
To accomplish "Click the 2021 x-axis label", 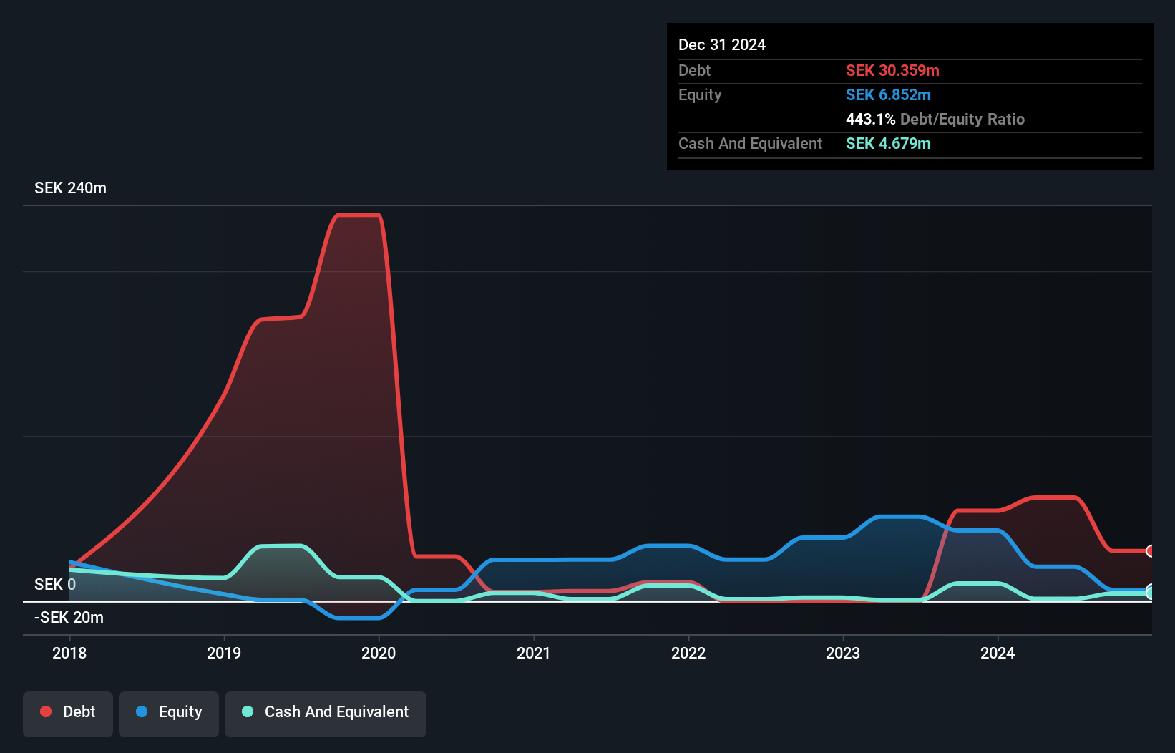I will tap(534, 653).
